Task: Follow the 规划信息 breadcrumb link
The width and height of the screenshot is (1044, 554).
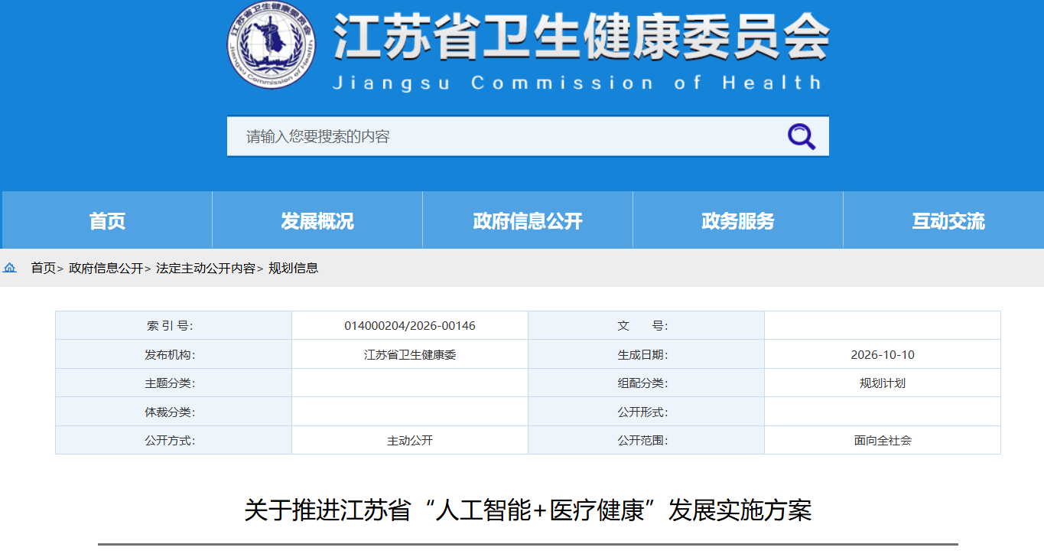Action: (294, 269)
